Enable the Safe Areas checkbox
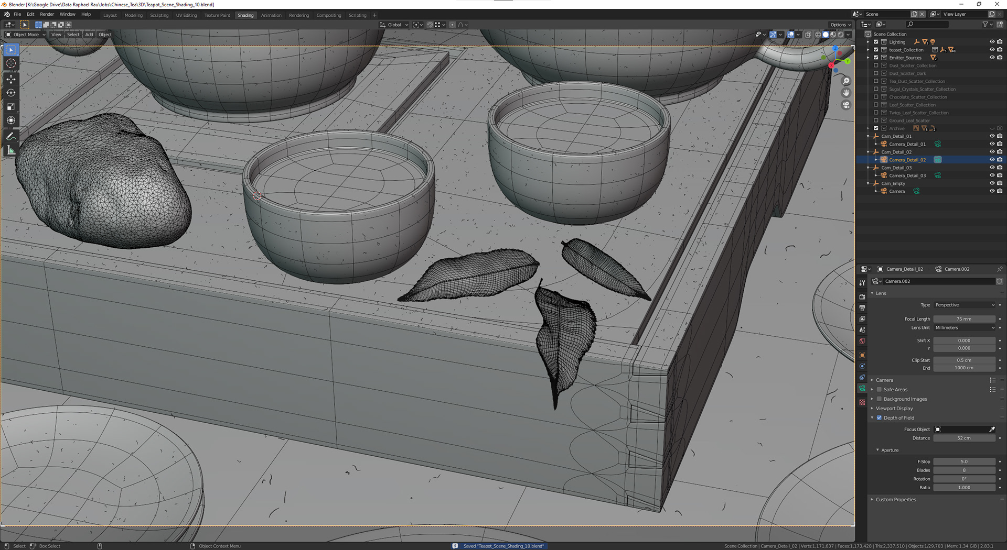 [x=879, y=389]
